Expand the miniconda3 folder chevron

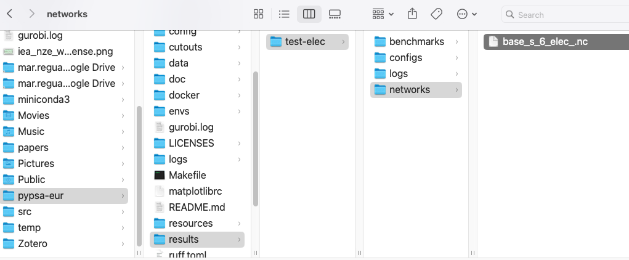point(123,100)
